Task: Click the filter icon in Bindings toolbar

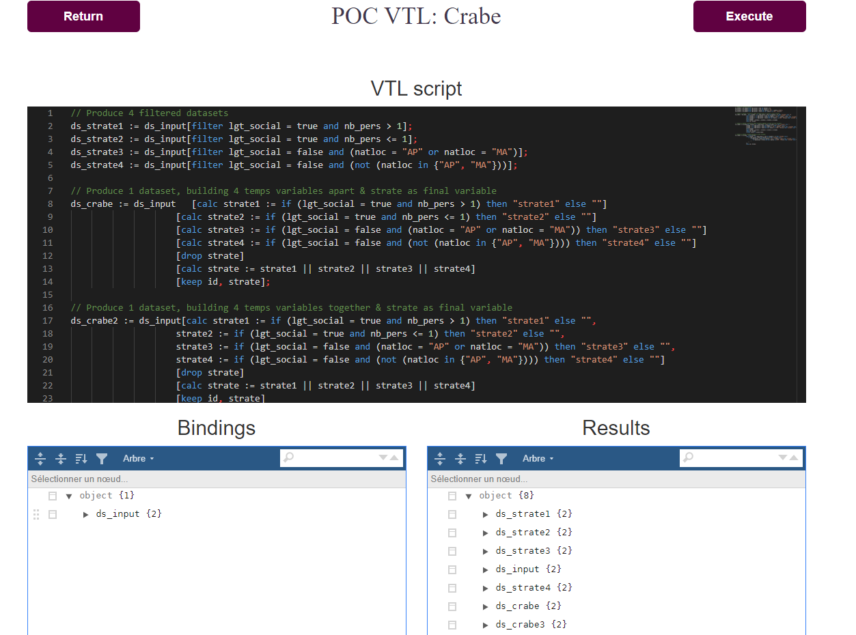Action: (102, 459)
